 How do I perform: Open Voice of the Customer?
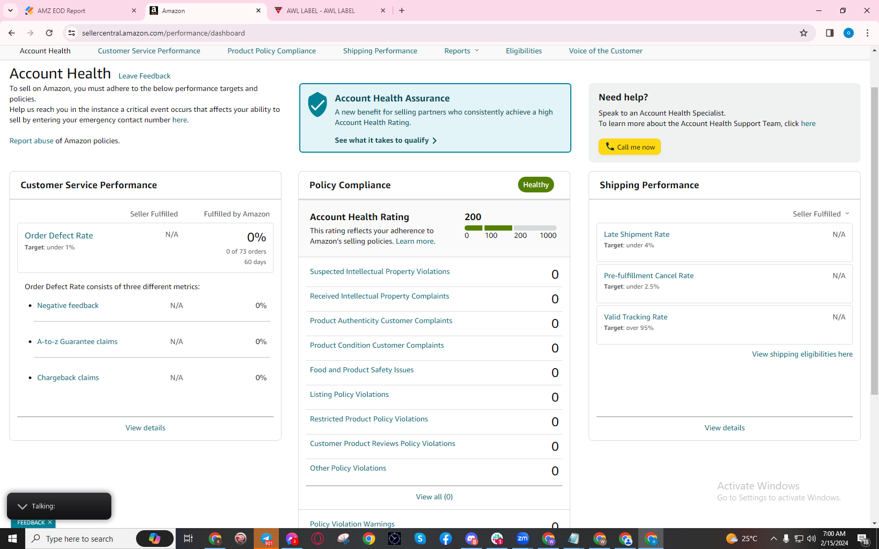pyautogui.click(x=606, y=51)
